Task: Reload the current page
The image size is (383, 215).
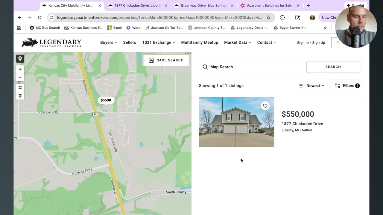Action: point(39,18)
